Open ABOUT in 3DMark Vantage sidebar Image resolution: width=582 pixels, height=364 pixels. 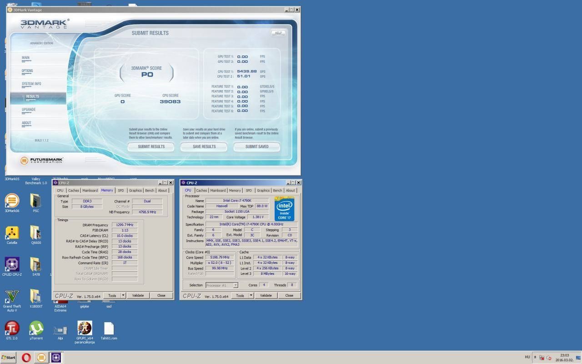(26, 123)
